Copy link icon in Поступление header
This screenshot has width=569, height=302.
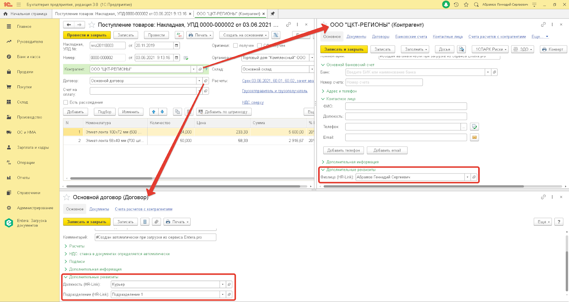point(288,25)
